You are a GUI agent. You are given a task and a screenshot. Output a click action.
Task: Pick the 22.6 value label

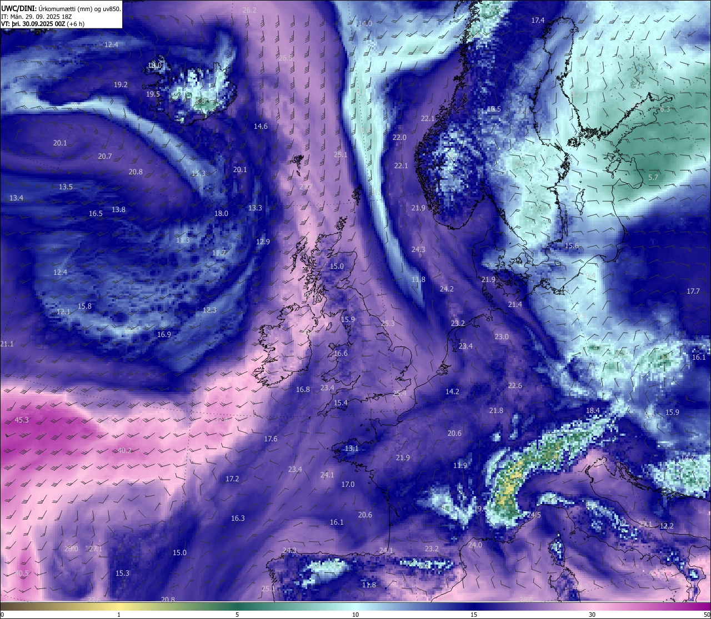pos(515,386)
